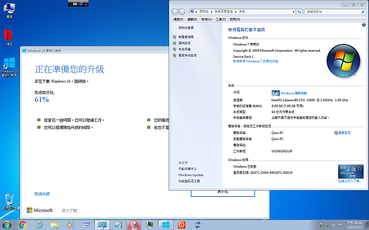Click the search magnifier in control panel search box
Image resolution: width=369 pixels, height=230 pixels.
363,12
